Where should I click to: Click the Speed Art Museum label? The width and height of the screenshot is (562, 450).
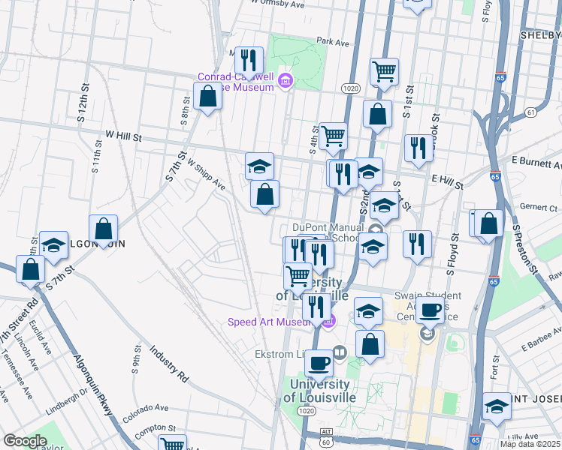point(269,322)
